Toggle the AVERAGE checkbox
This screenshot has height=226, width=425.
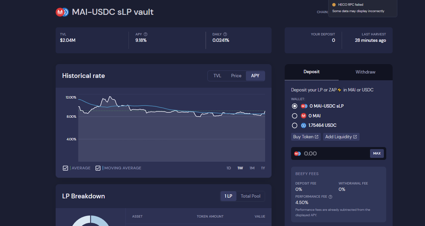(x=65, y=168)
